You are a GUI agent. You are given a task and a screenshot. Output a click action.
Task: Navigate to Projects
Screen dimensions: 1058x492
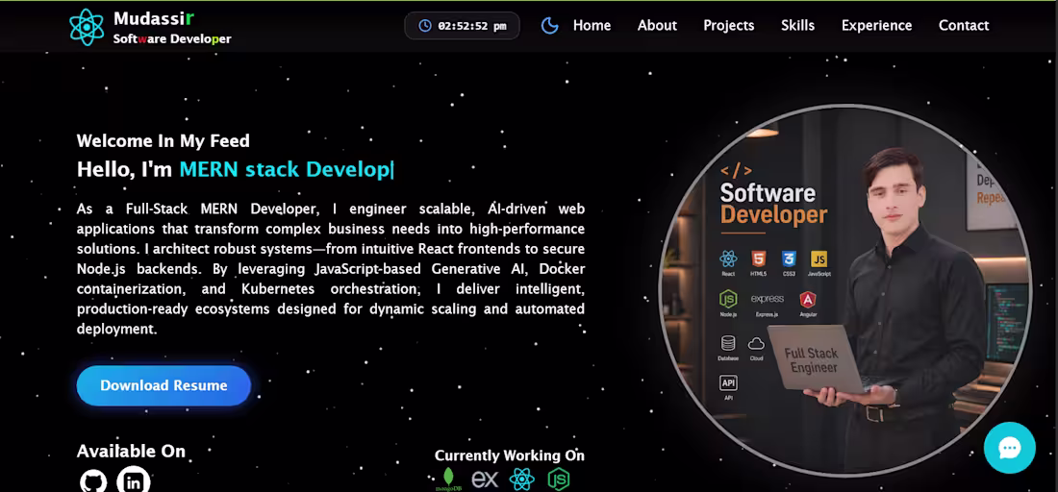[729, 26]
